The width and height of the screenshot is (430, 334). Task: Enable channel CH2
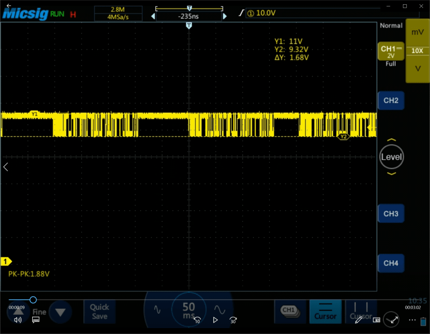391,101
